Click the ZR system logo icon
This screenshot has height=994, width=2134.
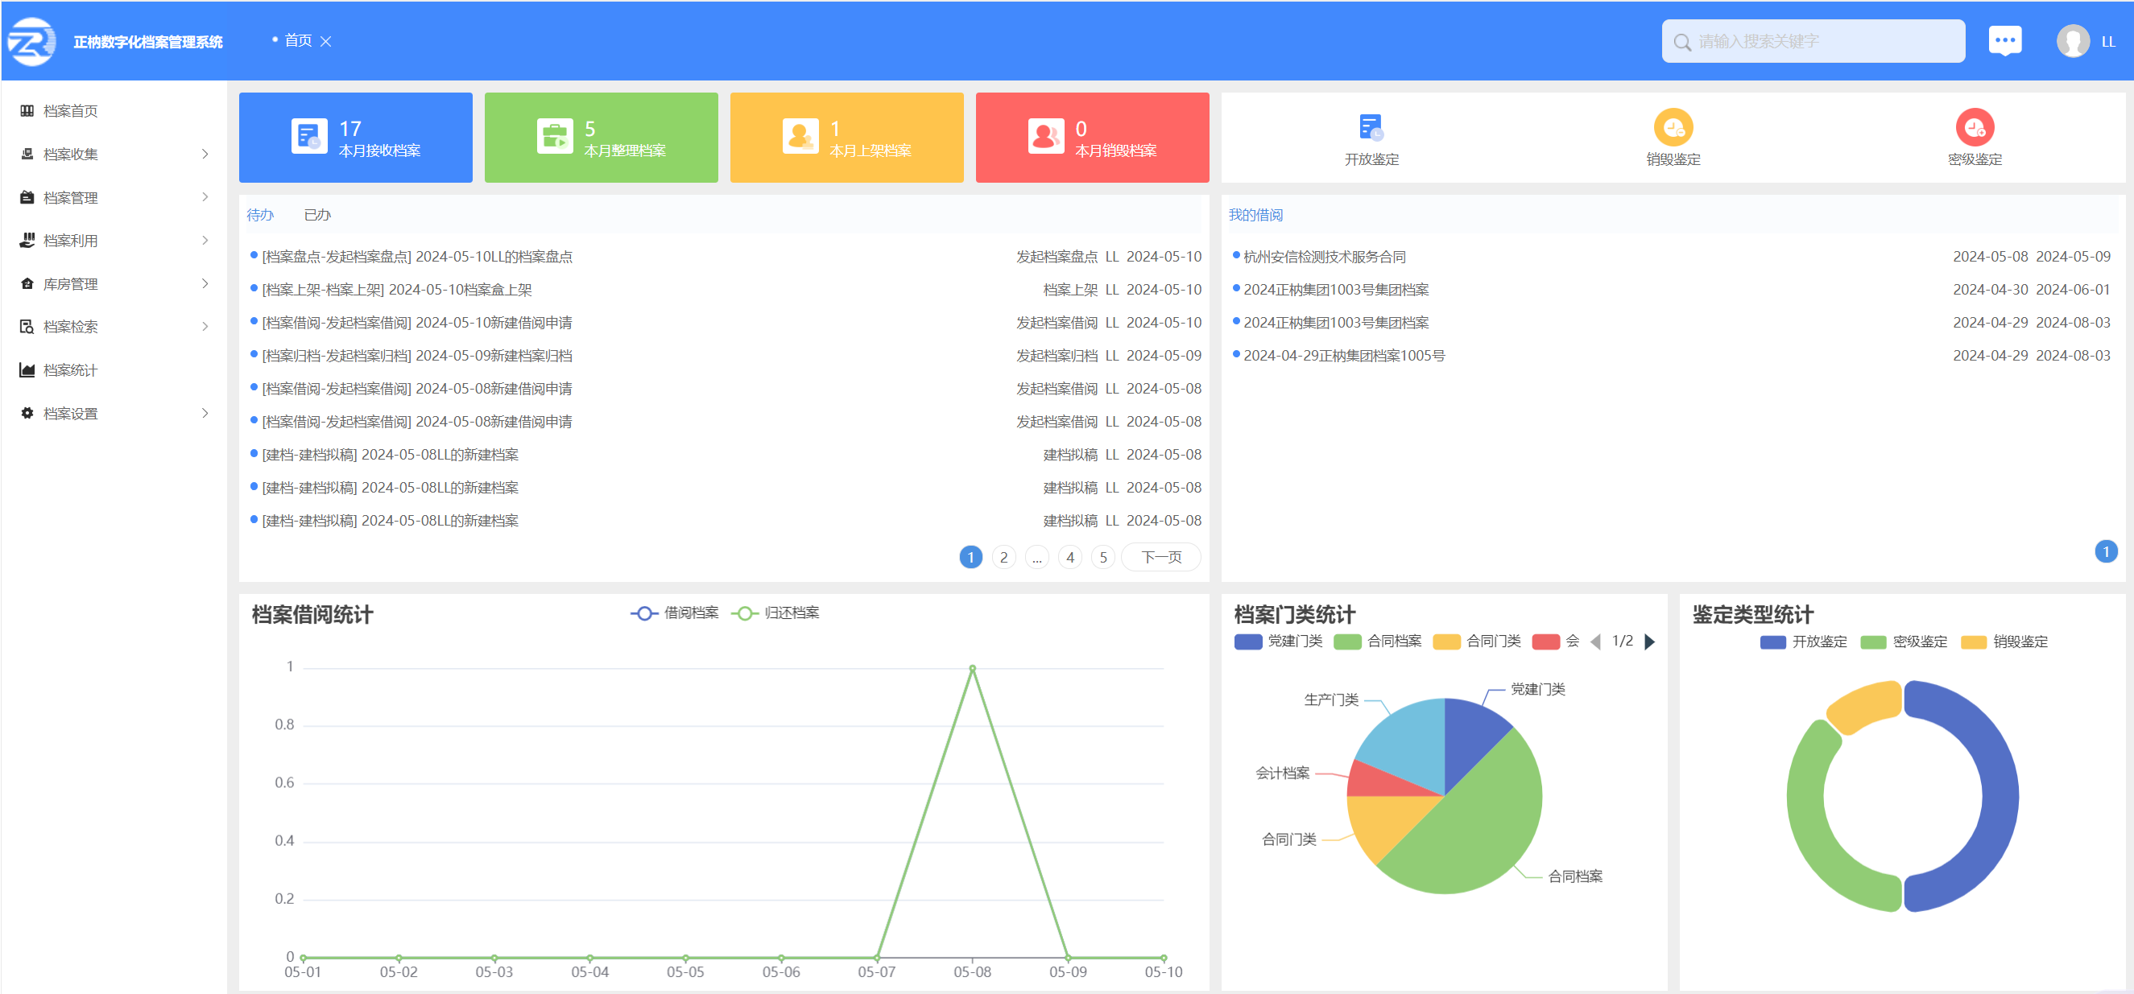point(32,41)
